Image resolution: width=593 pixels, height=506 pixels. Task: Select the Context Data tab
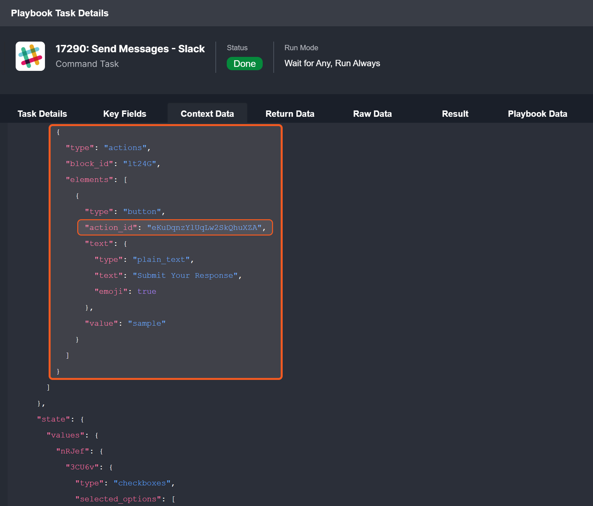tap(207, 114)
